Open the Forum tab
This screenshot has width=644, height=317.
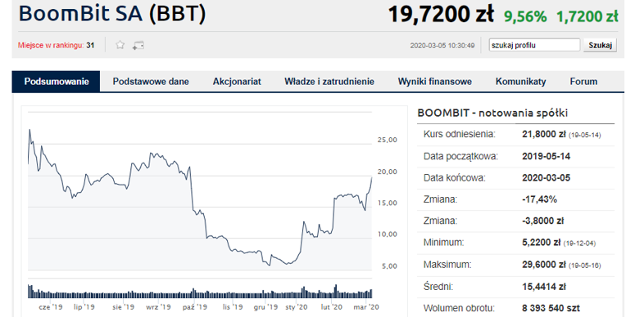point(583,82)
